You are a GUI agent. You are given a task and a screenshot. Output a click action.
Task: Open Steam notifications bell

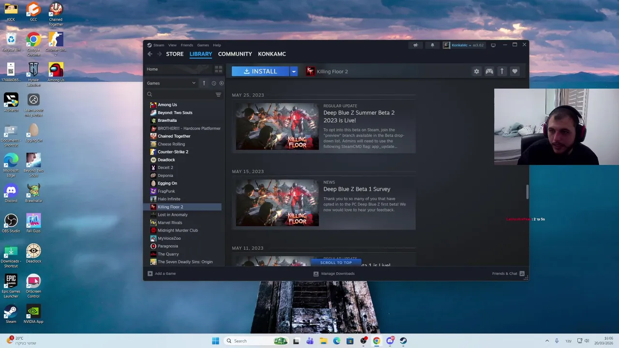point(432,45)
